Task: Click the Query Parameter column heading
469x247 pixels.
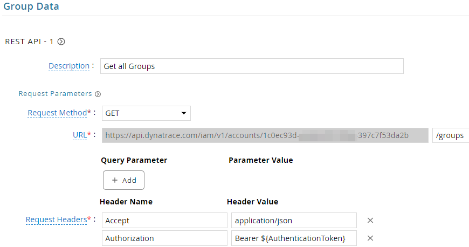Action: pos(134,160)
